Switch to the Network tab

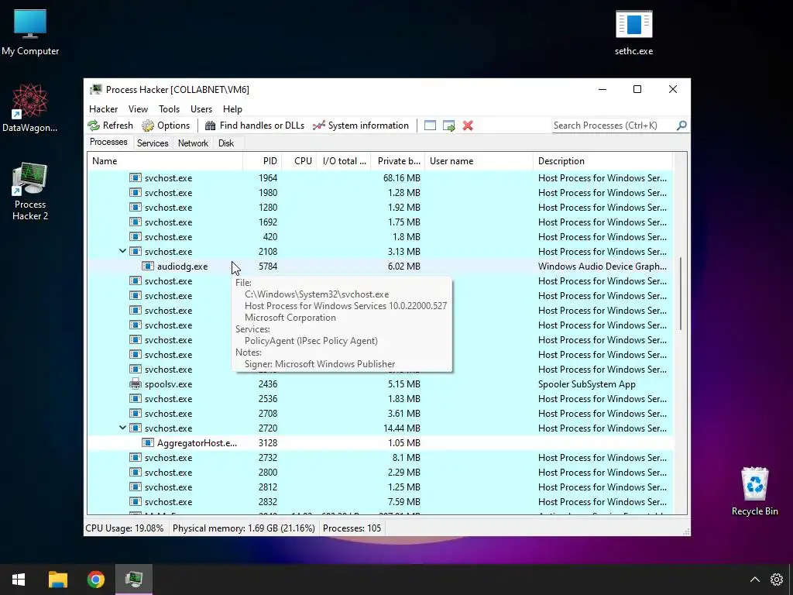tap(193, 143)
